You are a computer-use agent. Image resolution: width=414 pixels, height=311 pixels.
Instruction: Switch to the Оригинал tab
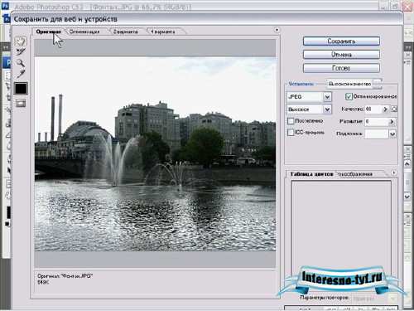[x=49, y=32]
